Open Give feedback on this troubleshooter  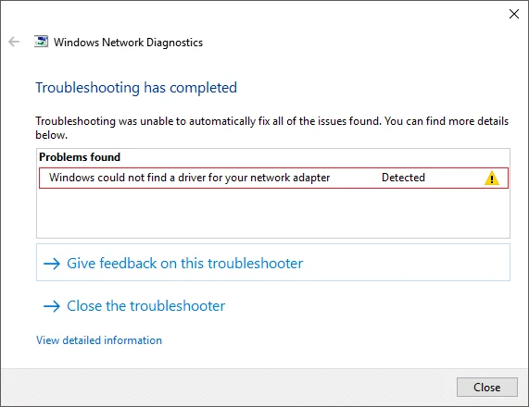(273, 263)
